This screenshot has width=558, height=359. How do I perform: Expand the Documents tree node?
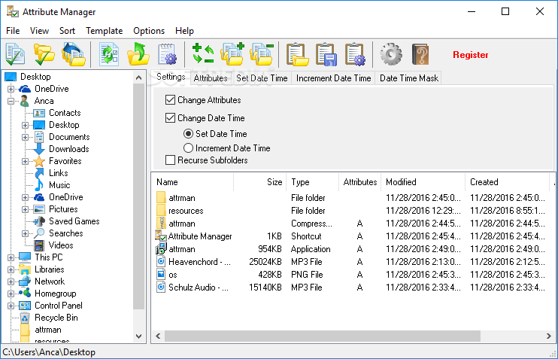click(25, 137)
